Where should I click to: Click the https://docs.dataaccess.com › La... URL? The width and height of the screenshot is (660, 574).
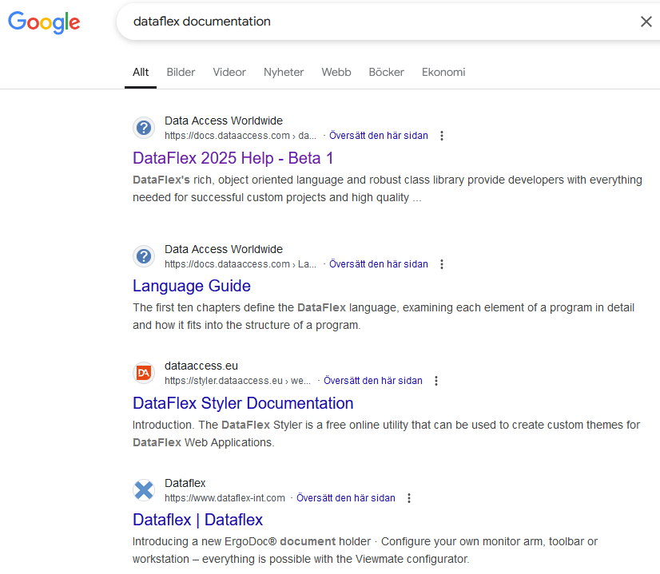pos(241,264)
